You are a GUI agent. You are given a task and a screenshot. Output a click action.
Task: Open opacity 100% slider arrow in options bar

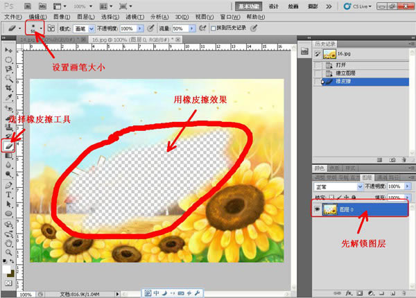(x=140, y=28)
